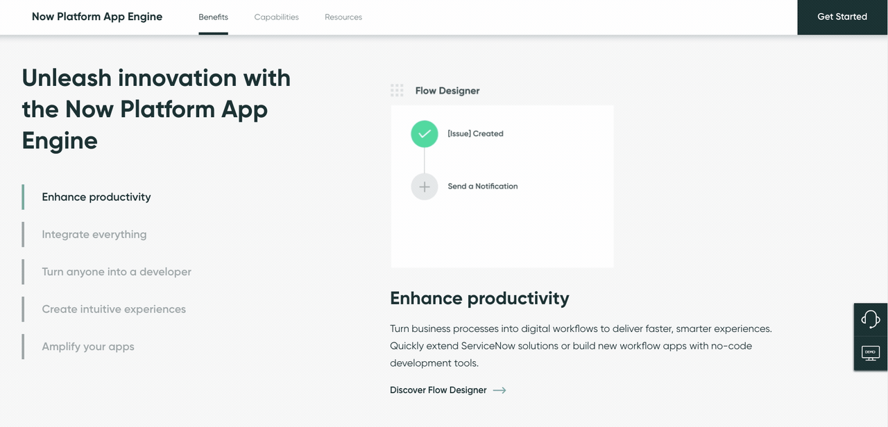Click the Unleash innovation page heading
Screen dimensions: 888x427
tap(156, 109)
